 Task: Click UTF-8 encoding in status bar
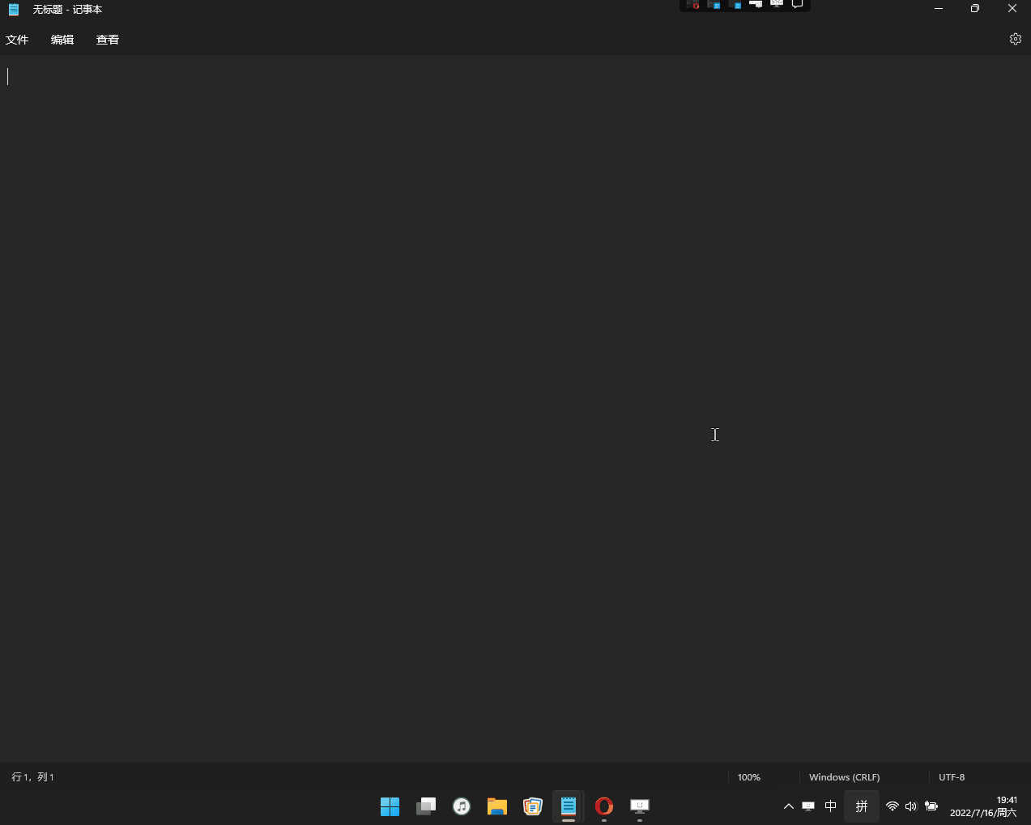pyautogui.click(x=952, y=777)
